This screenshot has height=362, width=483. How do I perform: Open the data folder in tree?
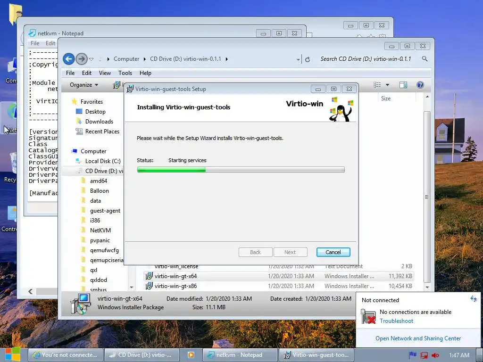click(95, 200)
